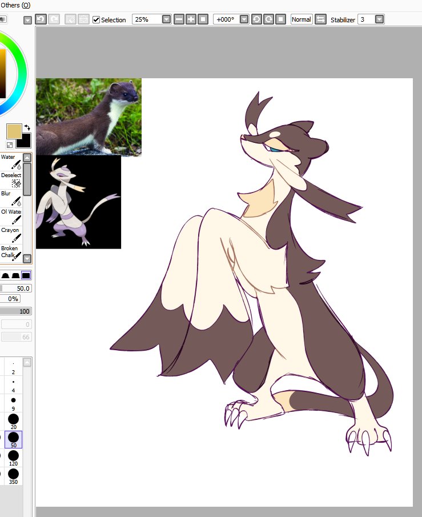Click the +000° rotation angle field

[227, 19]
